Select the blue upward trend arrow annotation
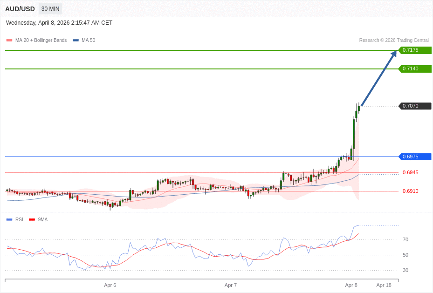Viewport: 433px width, 293px height. pyautogui.click(x=378, y=79)
